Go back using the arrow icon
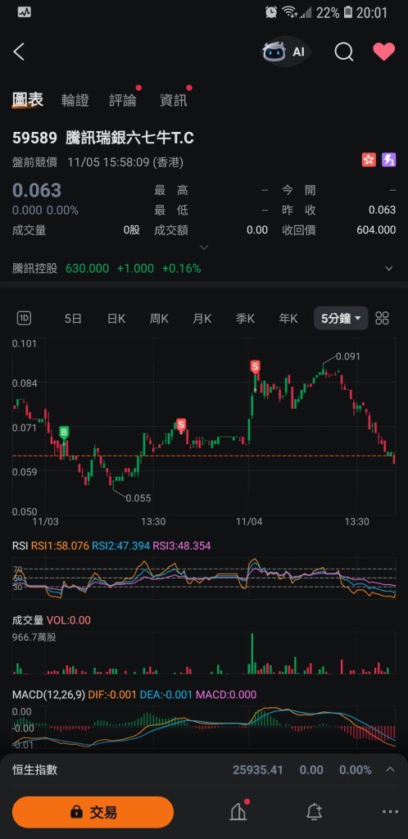 [19, 52]
